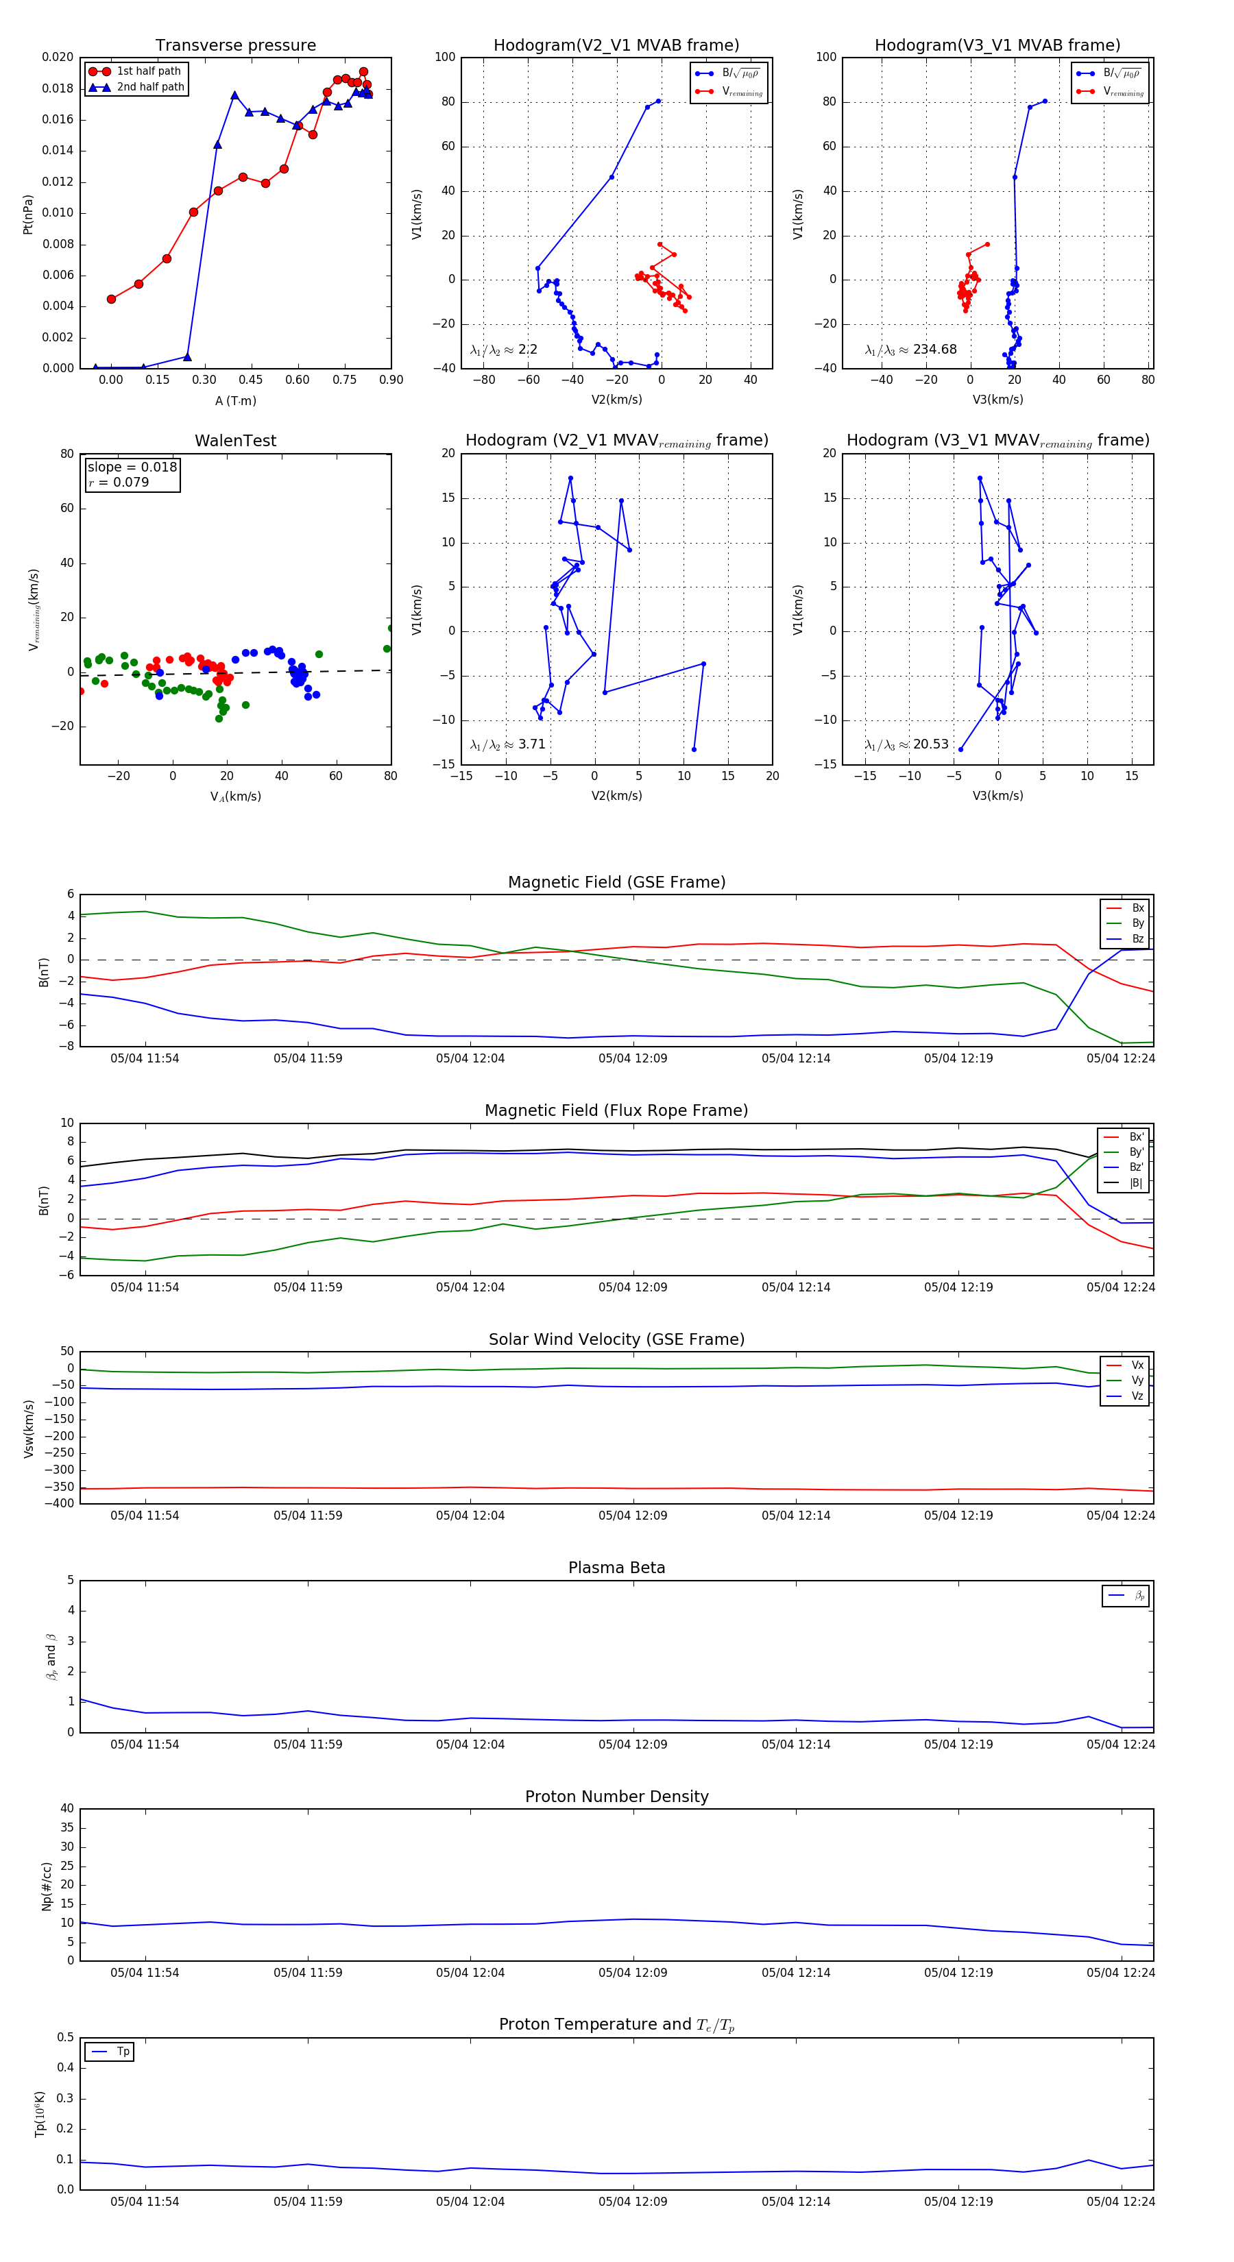The image size is (1234, 2262).
Task: Click '05/04 12:09' tick under GSE magnetic plot
Action: (632, 1058)
